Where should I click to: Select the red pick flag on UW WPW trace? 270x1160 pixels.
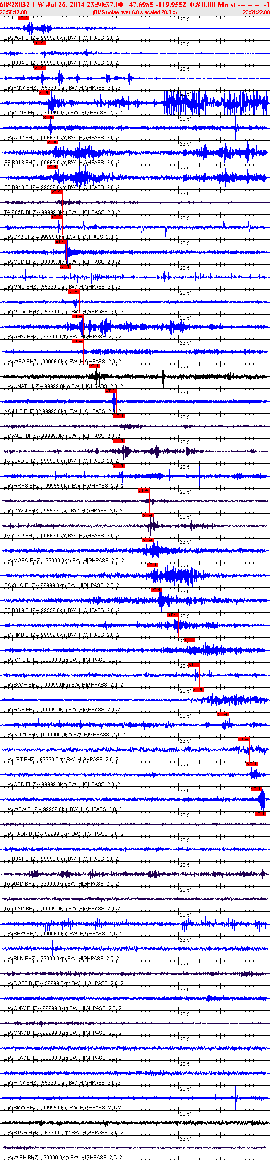click(256, 789)
